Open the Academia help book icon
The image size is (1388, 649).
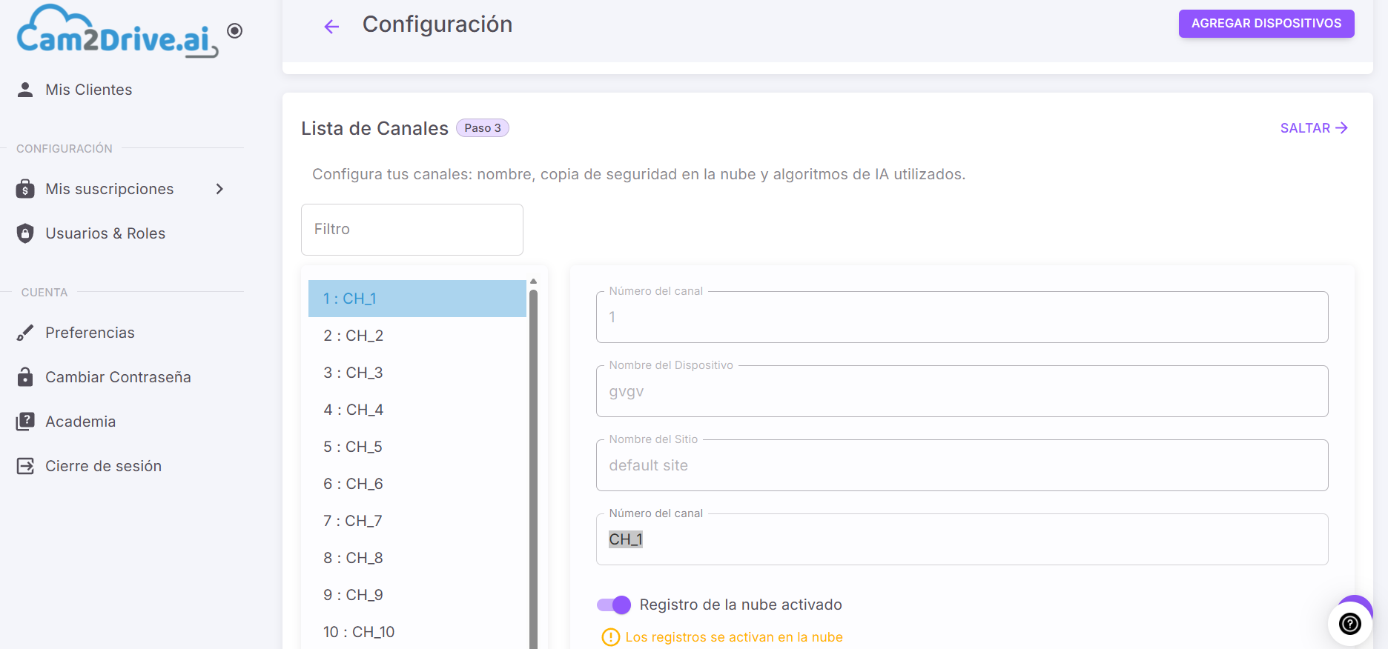coord(25,422)
